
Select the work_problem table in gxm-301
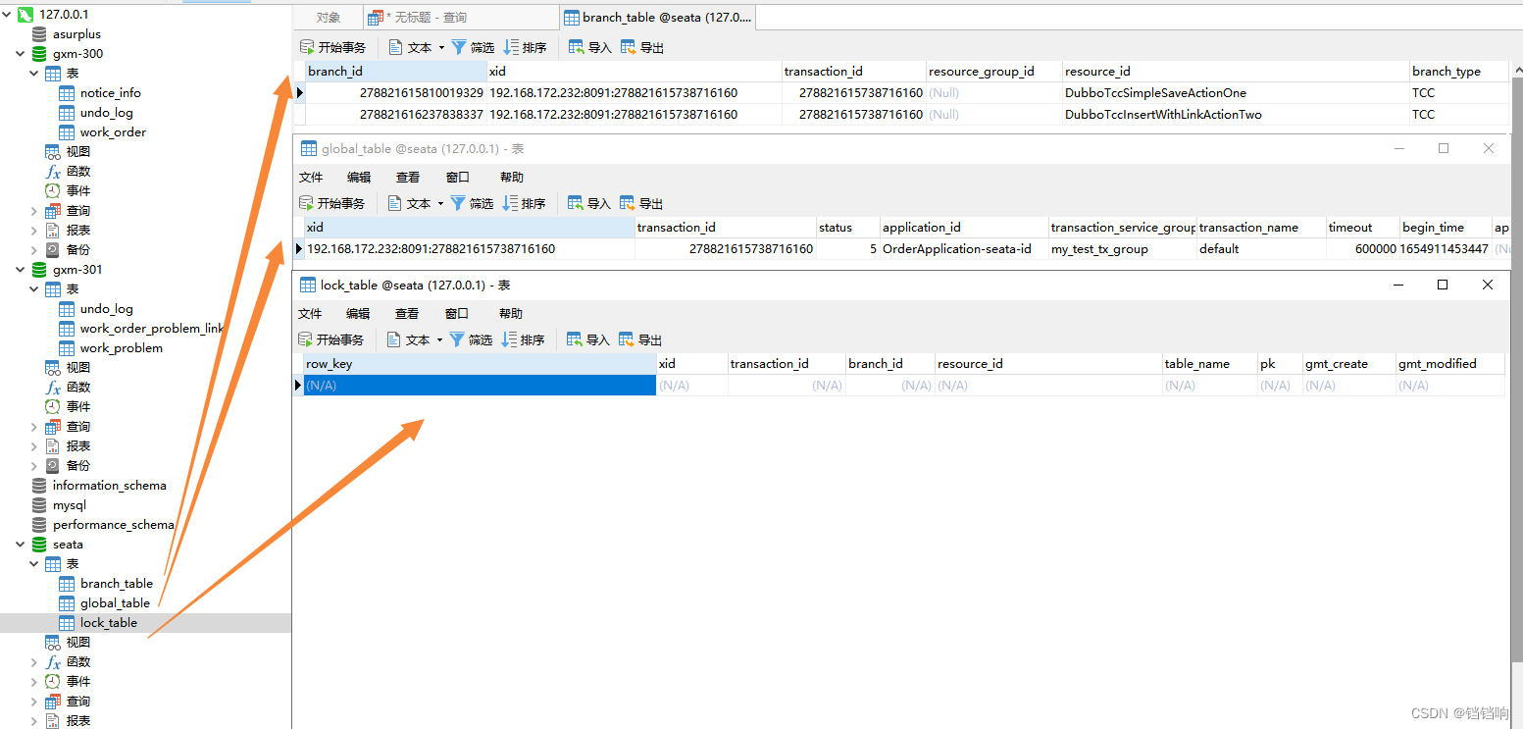pos(121,348)
